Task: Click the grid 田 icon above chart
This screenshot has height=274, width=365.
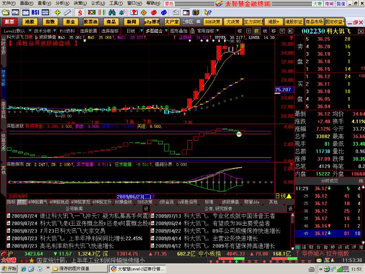Action: (248, 31)
